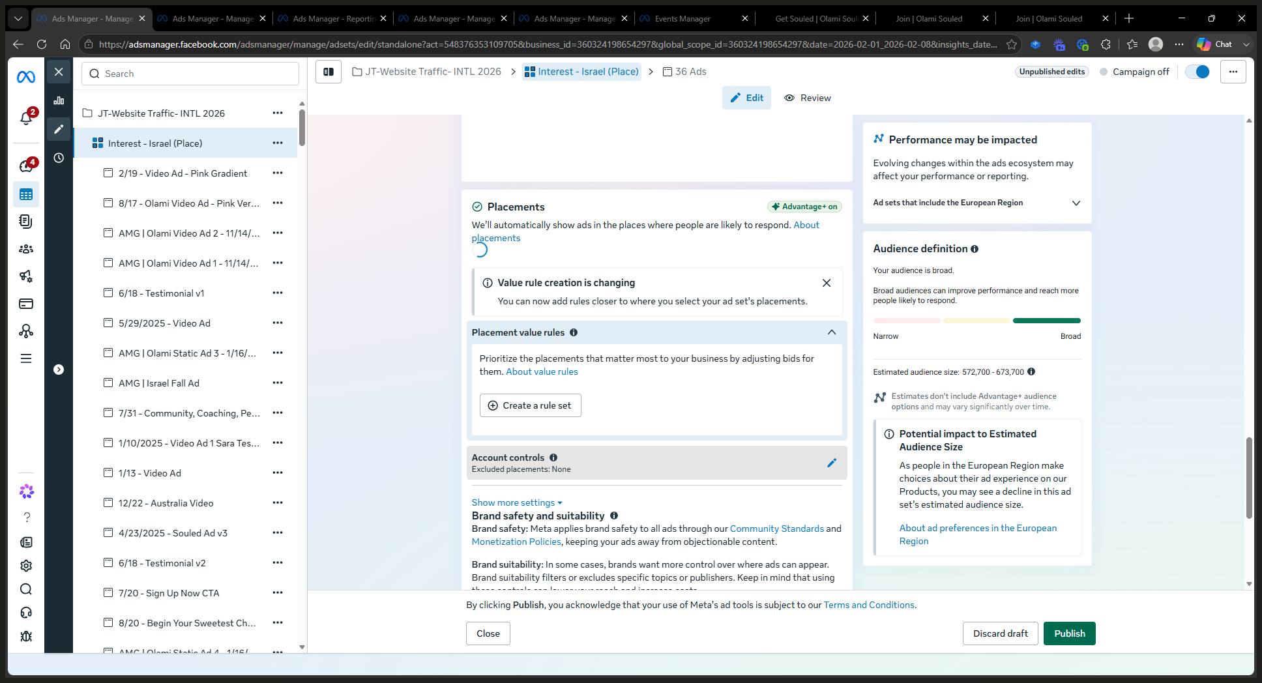Open the bug report icon
This screenshot has width=1262, height=683.
26,636
